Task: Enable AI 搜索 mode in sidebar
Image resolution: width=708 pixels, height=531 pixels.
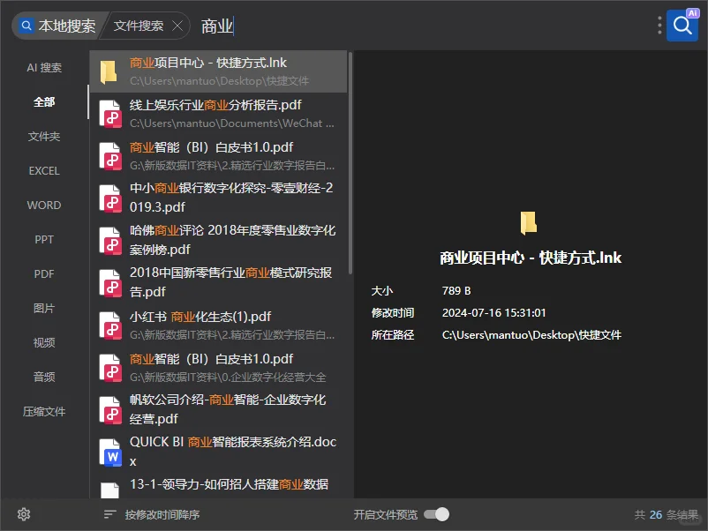Action: click(x=43, y=67)
